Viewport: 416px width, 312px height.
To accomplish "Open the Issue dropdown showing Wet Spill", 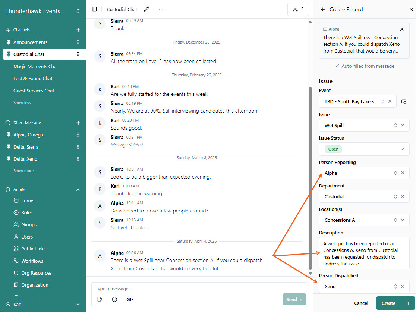I will pos(364,125).
